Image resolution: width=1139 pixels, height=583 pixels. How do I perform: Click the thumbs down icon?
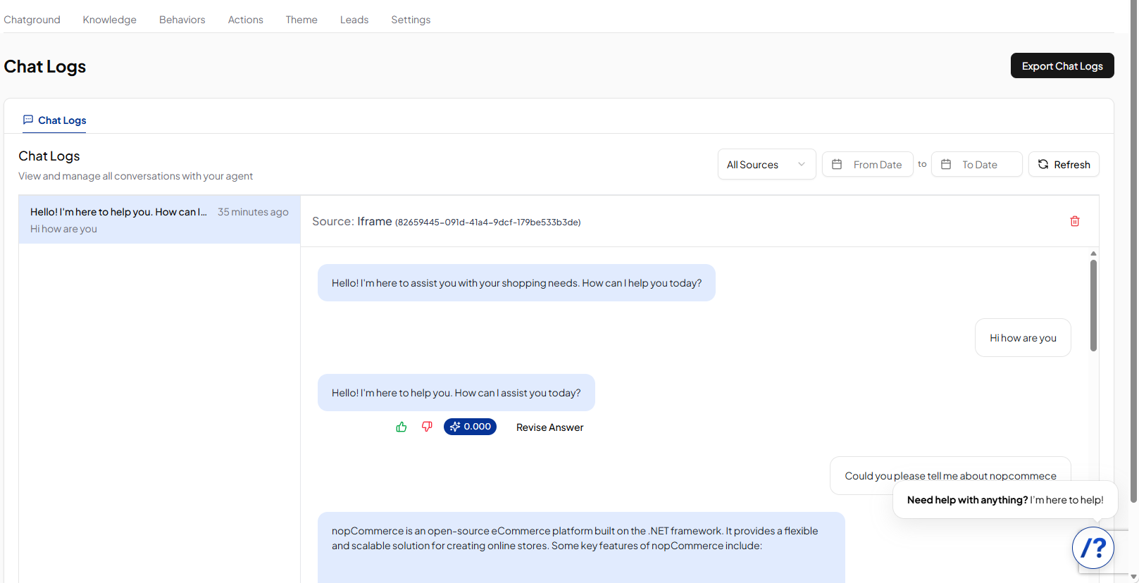coord(427,427)
